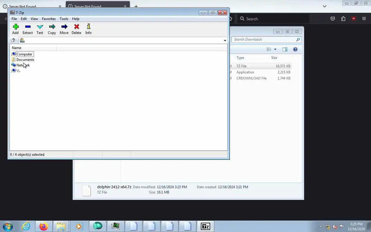Click the Add icon in 7-Zip toolbar

15,29
